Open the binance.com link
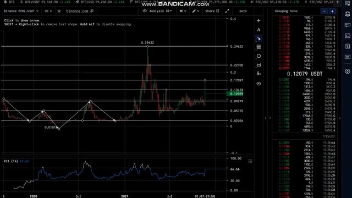352x198 pixels. [80, 11]
